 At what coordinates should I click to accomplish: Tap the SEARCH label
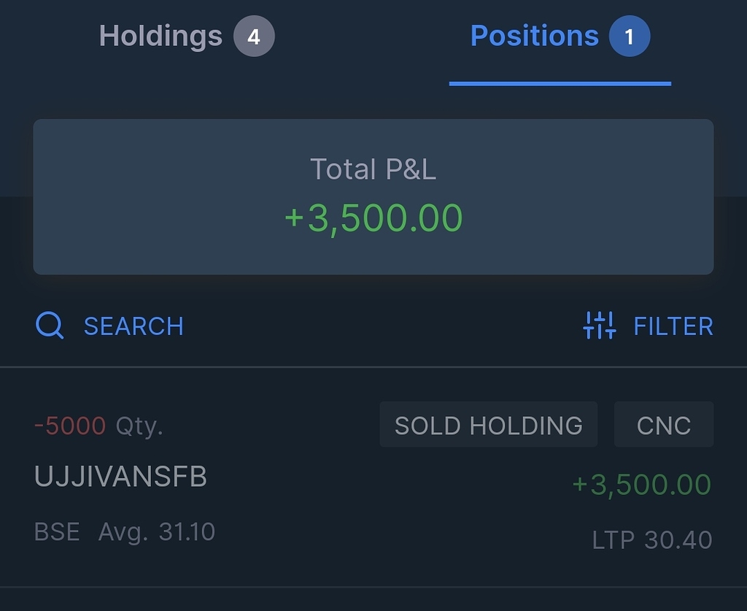[134, 326]
